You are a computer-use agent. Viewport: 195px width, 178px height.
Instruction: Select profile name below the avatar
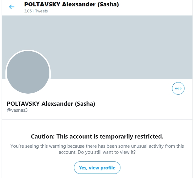click(x=51, y=104)
